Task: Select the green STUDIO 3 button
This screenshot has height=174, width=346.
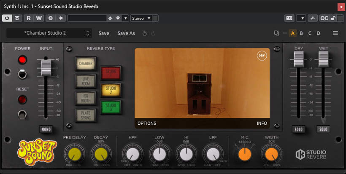Action: [111, 107]
